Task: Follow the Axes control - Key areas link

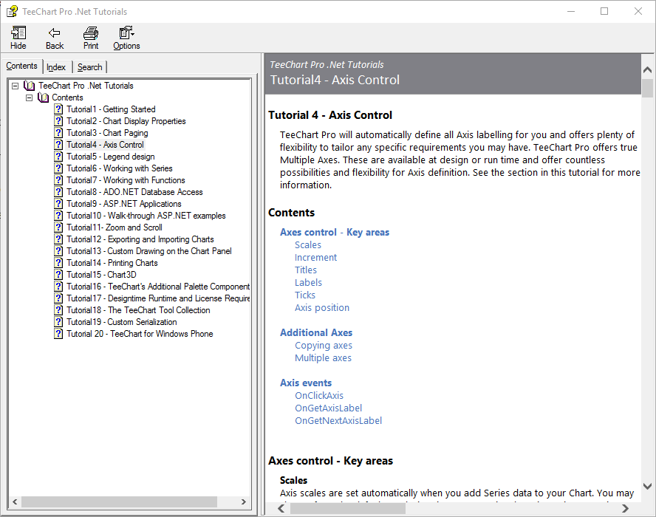Action: pyautogui.click(x=335, y=232)
